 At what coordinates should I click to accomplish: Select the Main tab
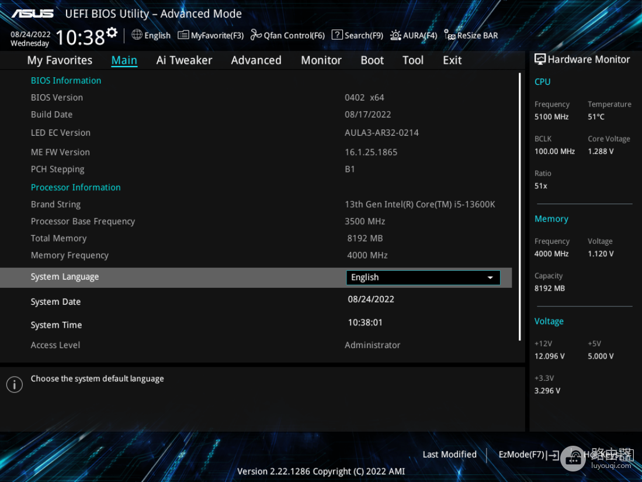click(124, 60)
